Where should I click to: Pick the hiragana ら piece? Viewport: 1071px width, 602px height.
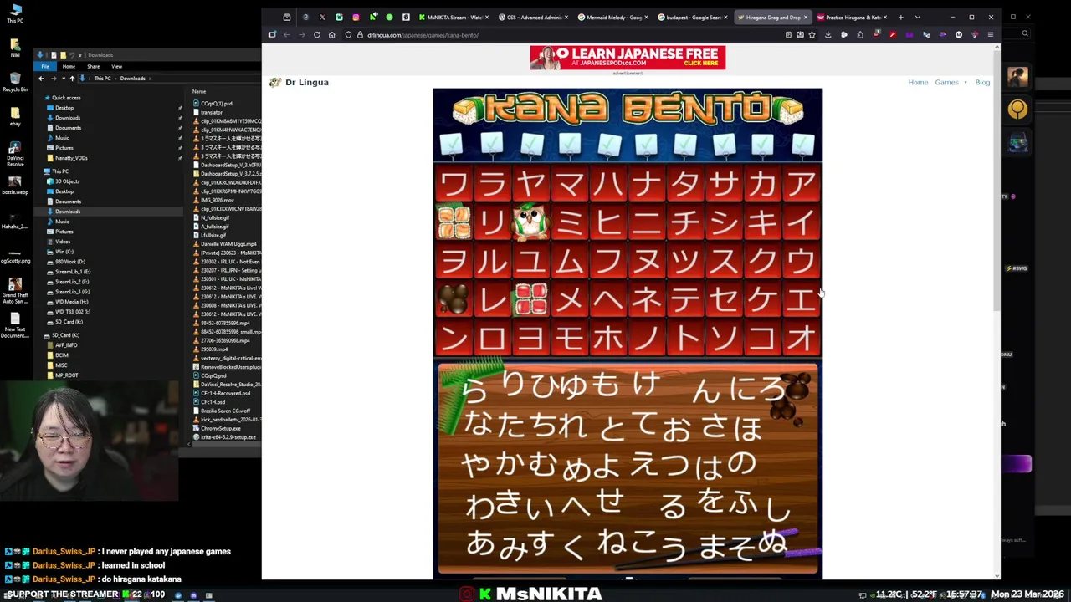point(474,390)
